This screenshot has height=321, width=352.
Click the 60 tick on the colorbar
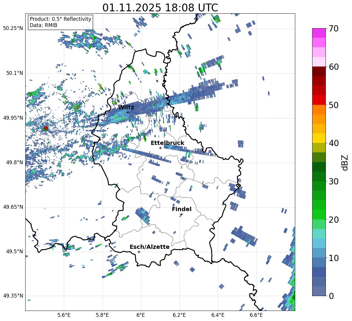click(333, 67)
